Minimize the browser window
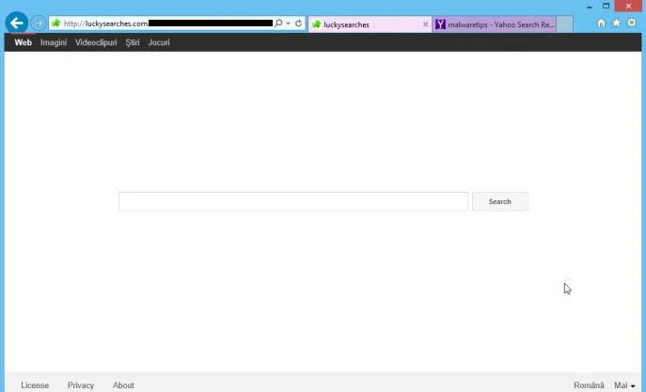Viewport: 646px width, 392px height. coord(590,7)
